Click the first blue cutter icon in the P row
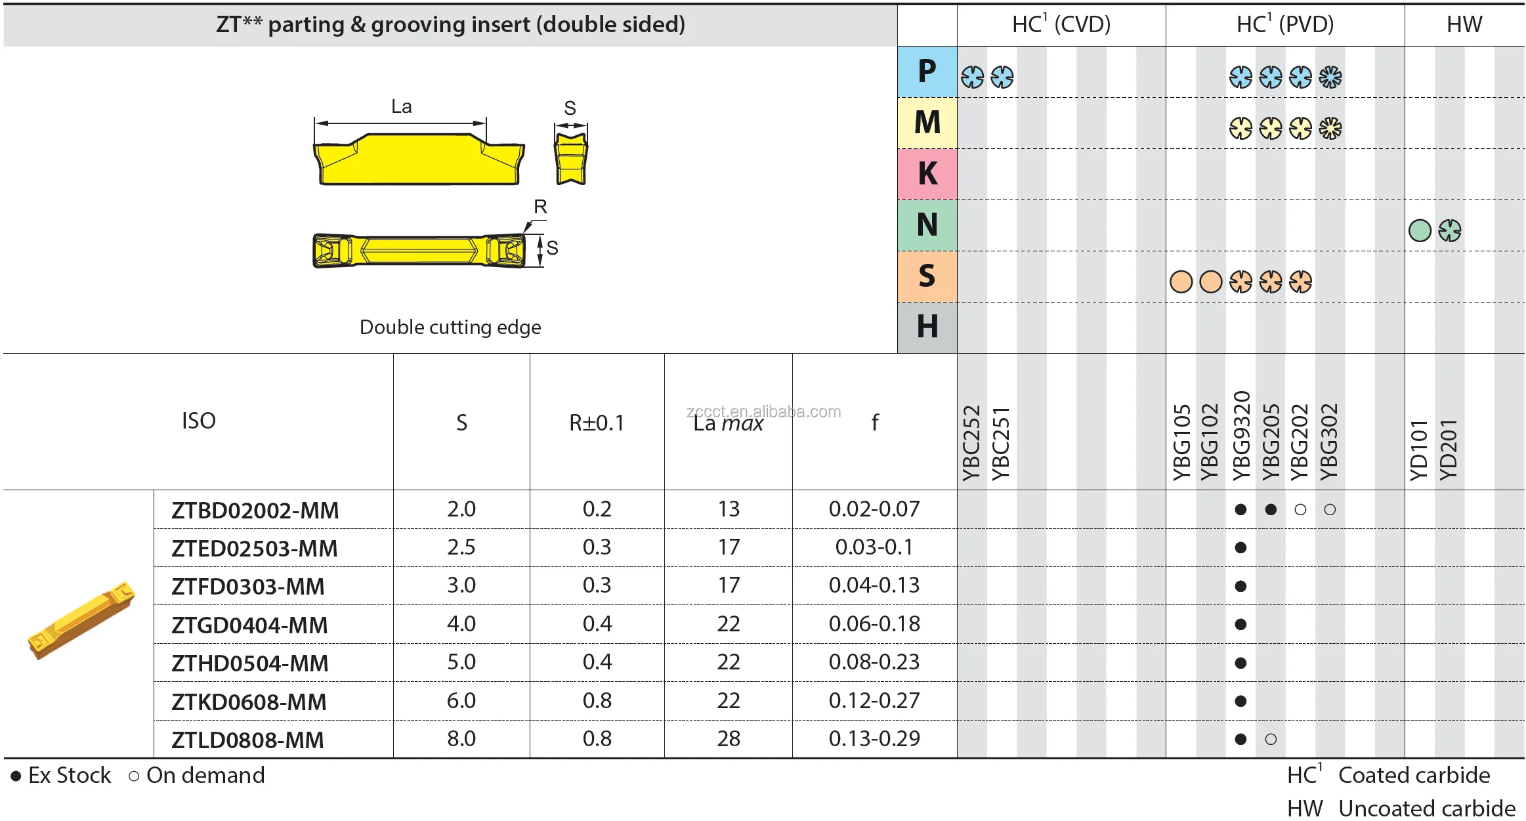1526x821 pixels. (x=972, y=77)
